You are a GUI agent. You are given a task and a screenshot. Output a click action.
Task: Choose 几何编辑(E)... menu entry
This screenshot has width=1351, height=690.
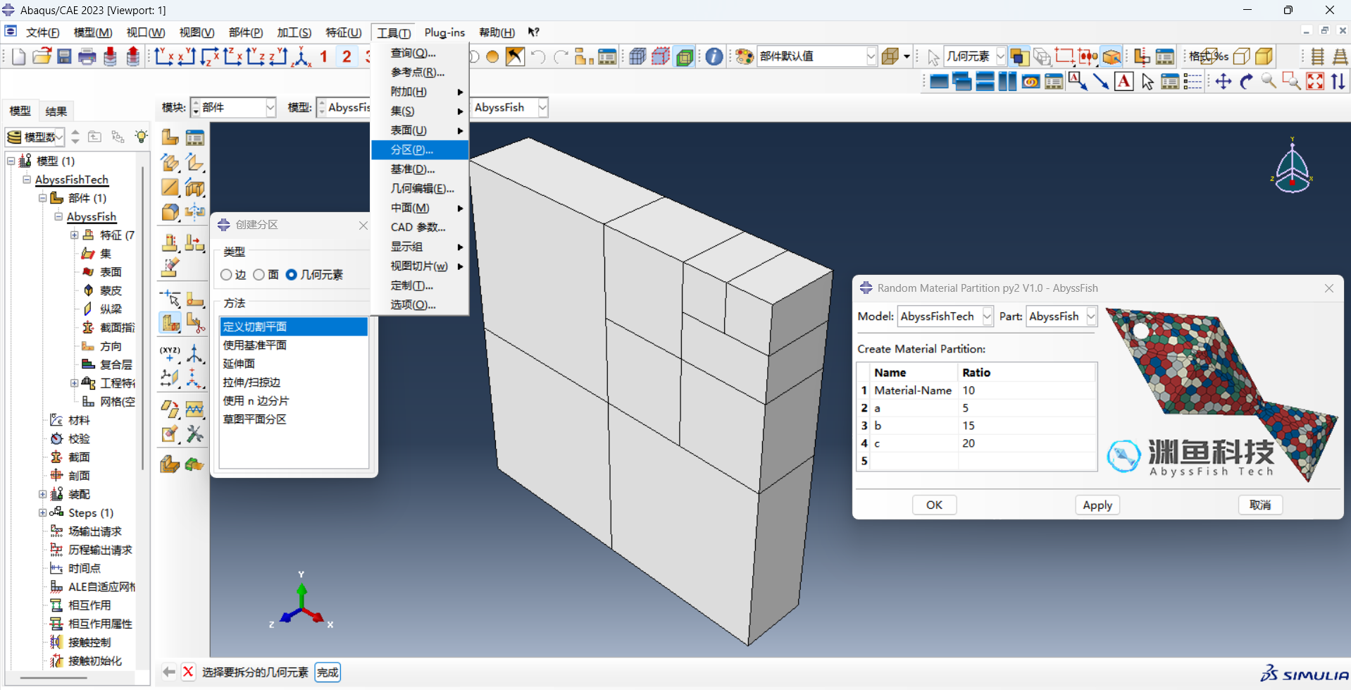click(x=420, y=188)
